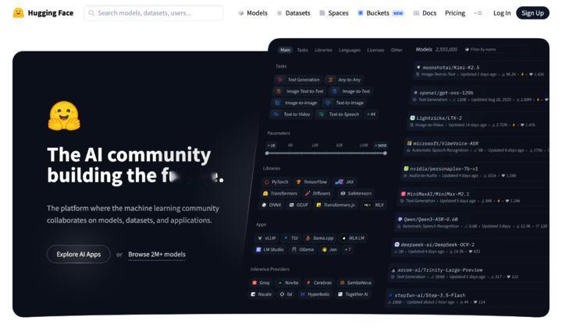Toggle the Text-to-Speech task filter
Viewport: 562px width, 331px height.
pyautogui.click(x=339, y=114)
